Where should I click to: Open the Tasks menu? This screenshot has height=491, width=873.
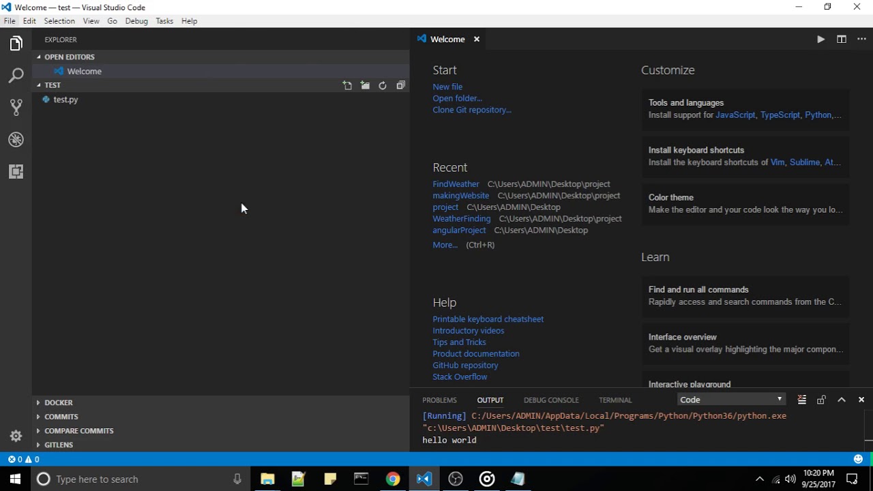(x=164, y=21)
